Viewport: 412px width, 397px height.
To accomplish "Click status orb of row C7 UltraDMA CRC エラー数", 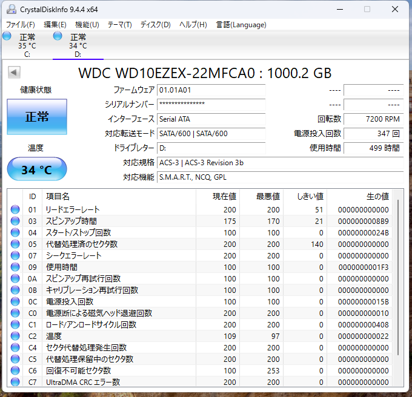I will 15,382.
